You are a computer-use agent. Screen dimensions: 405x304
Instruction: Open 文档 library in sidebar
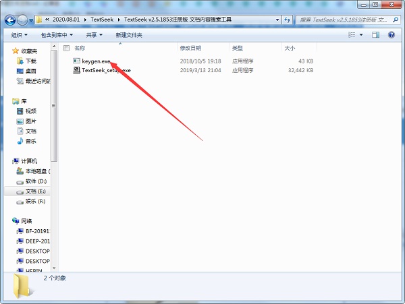pos(27,131)
